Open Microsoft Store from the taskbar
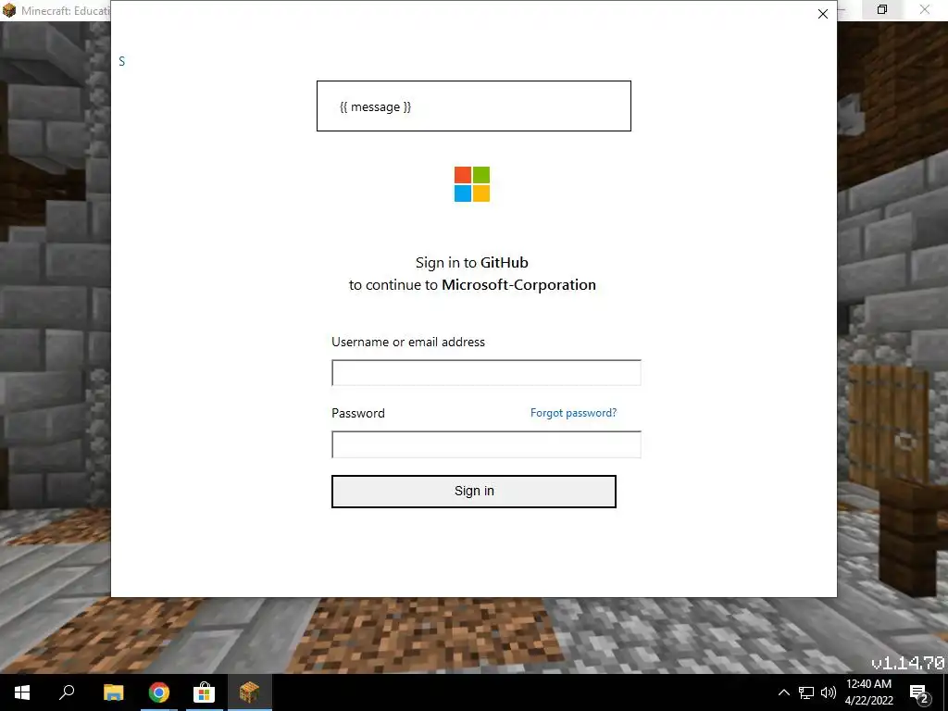The width and height of the screenshot is (948, 711). point(205,692)
